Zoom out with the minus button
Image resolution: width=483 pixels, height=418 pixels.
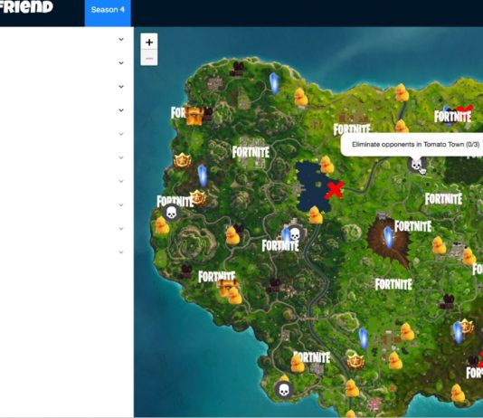click(x=149, y=58)
